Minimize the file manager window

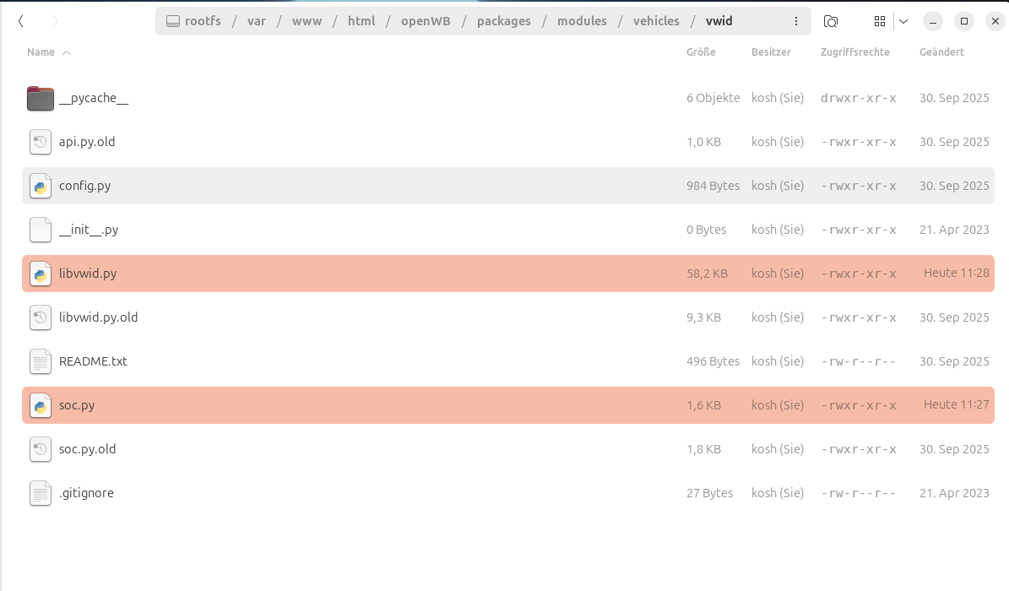click(932, 21)
